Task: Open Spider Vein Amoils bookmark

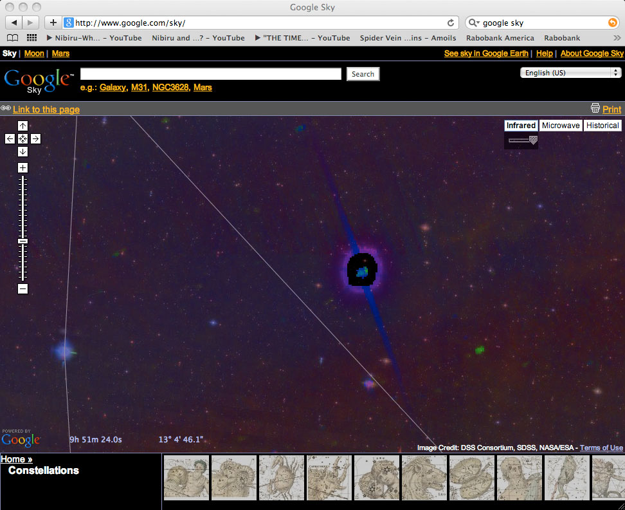Action: [408, 38]
